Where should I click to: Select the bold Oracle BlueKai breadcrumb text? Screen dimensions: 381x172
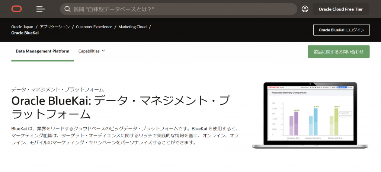click(25, 33)
